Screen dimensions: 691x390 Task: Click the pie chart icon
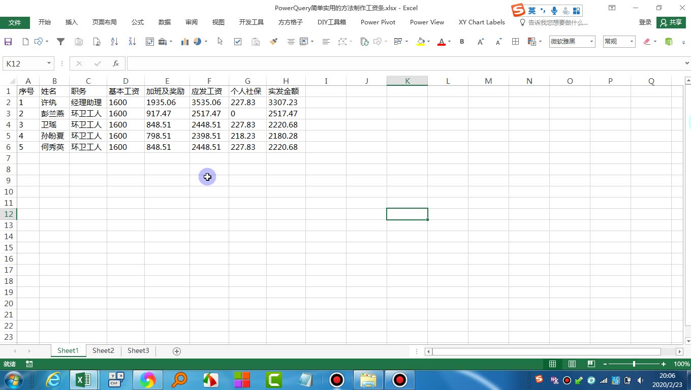(x=198, y=42)
